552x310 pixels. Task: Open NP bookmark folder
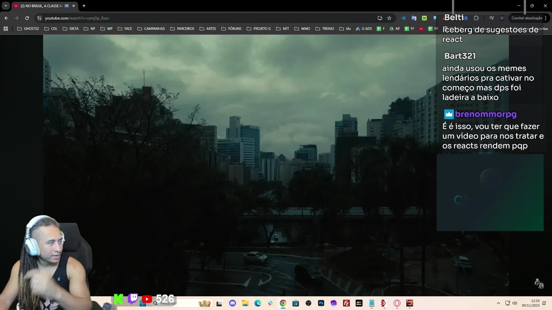tap(90, 29)
